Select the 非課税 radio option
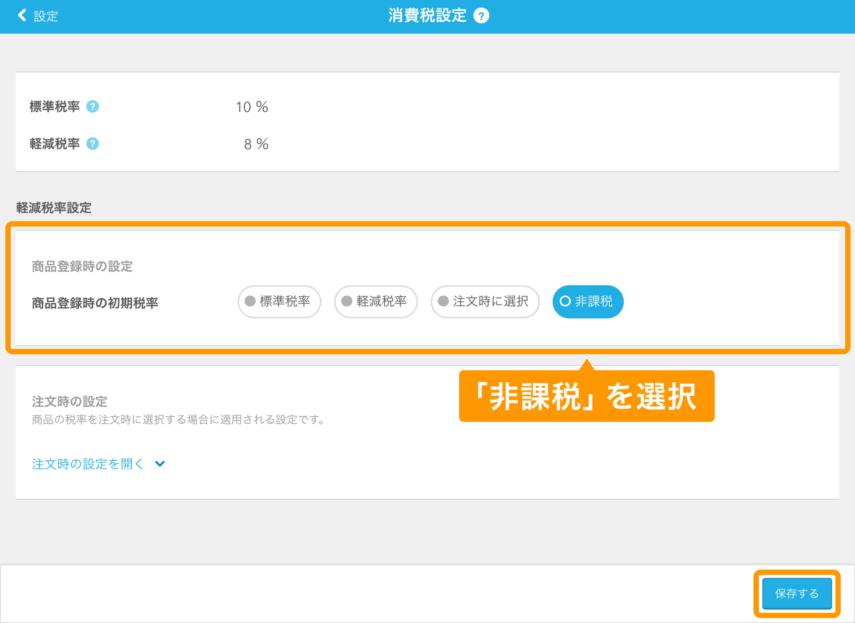Viewport: 855px width, 623px height. tap(588, 302)
